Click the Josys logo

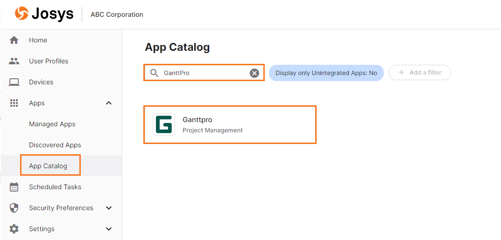[x=44, y=14]
